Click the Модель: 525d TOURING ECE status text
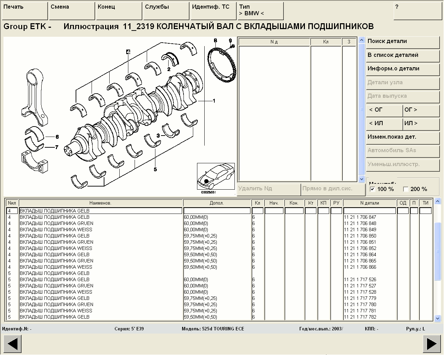 (213, 329)
